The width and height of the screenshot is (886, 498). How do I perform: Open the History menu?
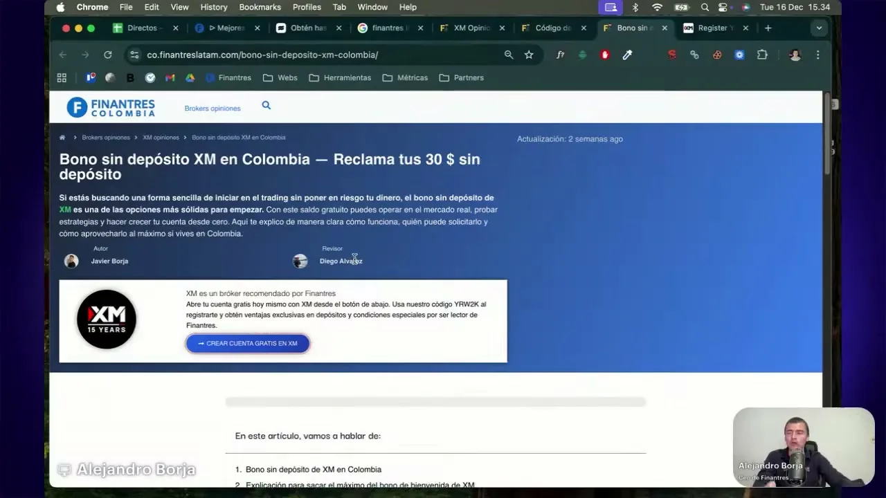214,7
